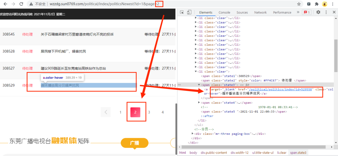Click the ul.title-state-ul breadcrumb
Viewport: 338px width, 156px height.
pyautogui.click(x=263, y=153)
